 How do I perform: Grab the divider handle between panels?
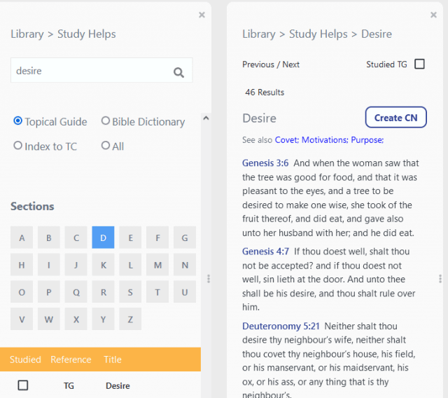pyautogui.click(x=208, y=278)
